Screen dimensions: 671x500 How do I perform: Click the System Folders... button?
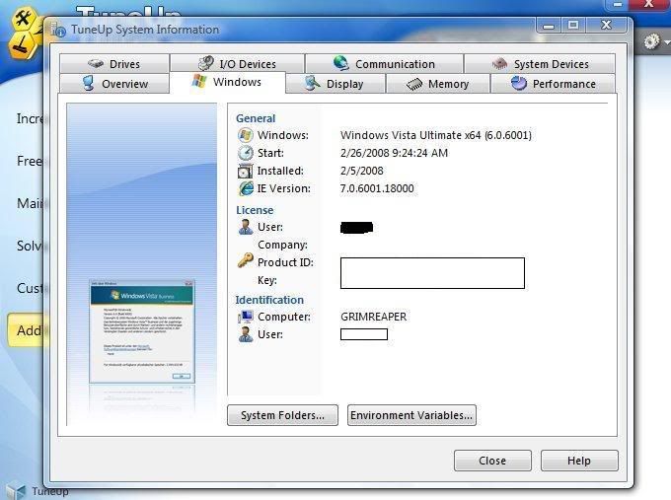(282, 415)
